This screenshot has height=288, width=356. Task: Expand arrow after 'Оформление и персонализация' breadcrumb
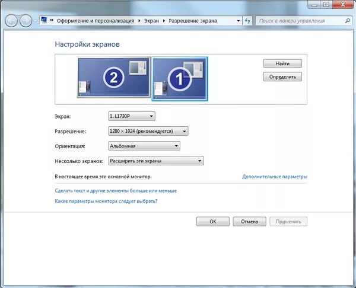tap(139, 21)
